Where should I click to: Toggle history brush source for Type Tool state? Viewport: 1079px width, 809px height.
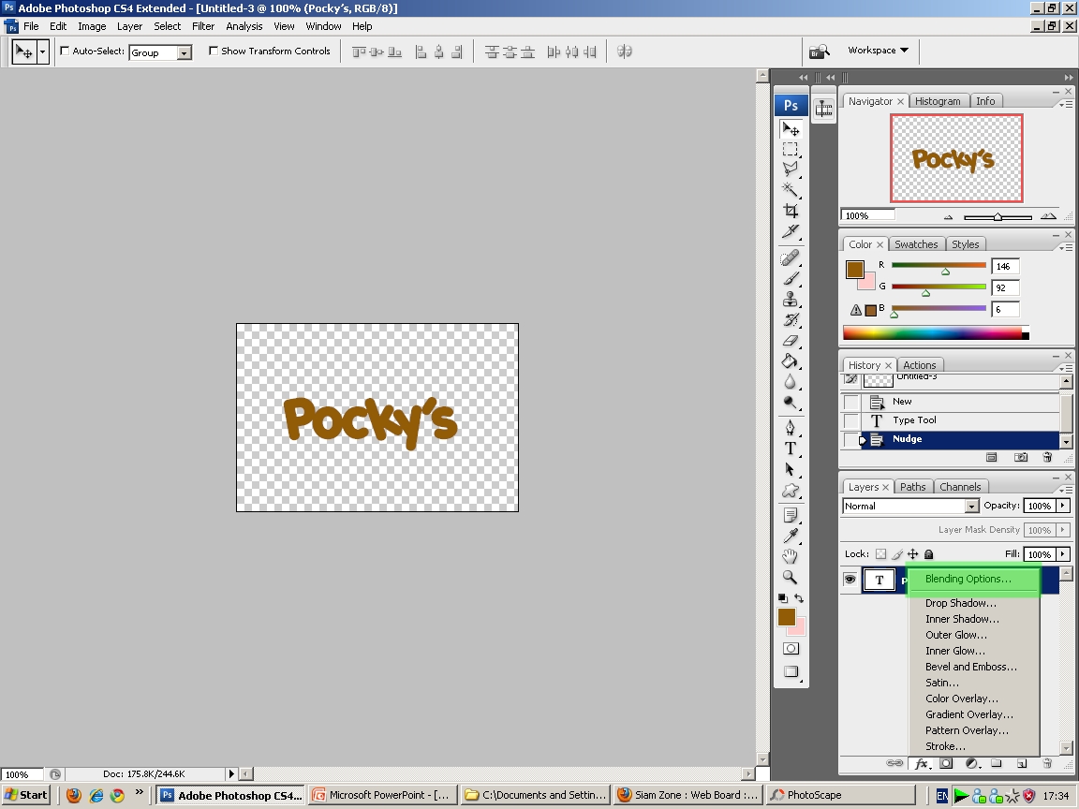point(851,420)
